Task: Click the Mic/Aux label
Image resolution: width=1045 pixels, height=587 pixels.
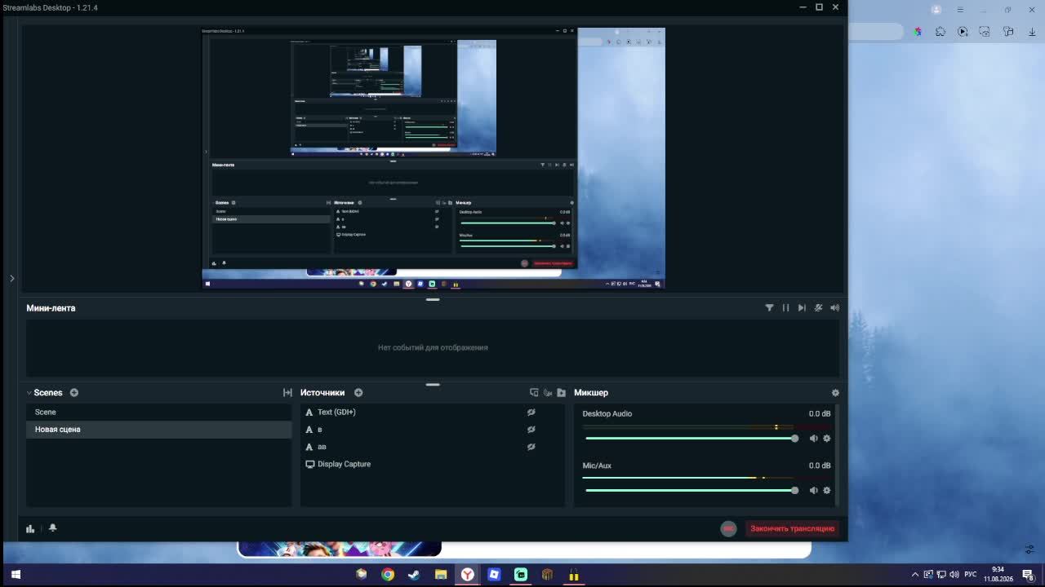Action: coord(597,466)
